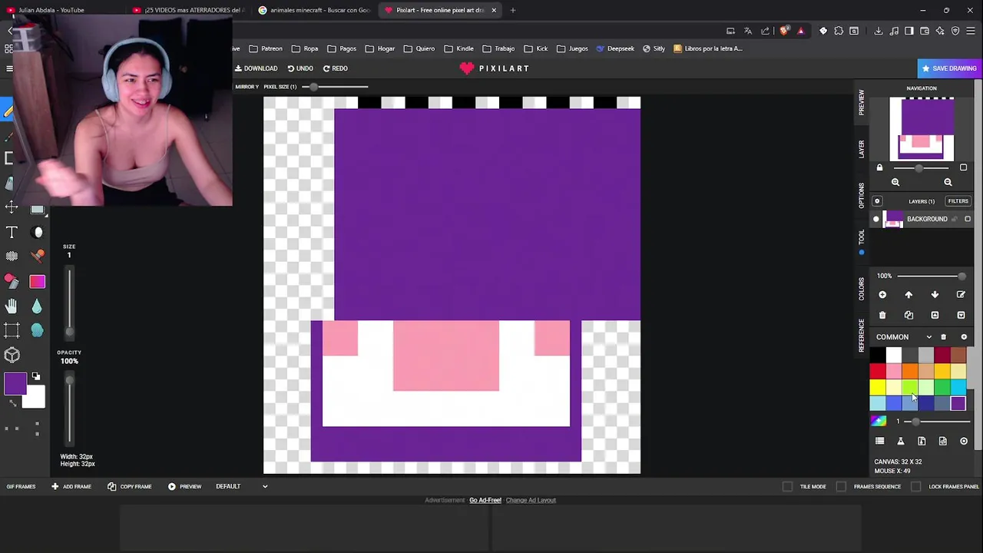Add a color to the palette
The width and height of the screenshot is (983, 553).
(964, 337)
